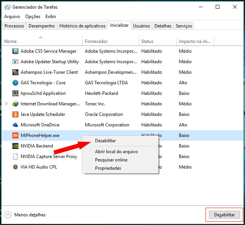Select the Inicializar tab
The height and width of the screenshot is (225, 245).
119,25
